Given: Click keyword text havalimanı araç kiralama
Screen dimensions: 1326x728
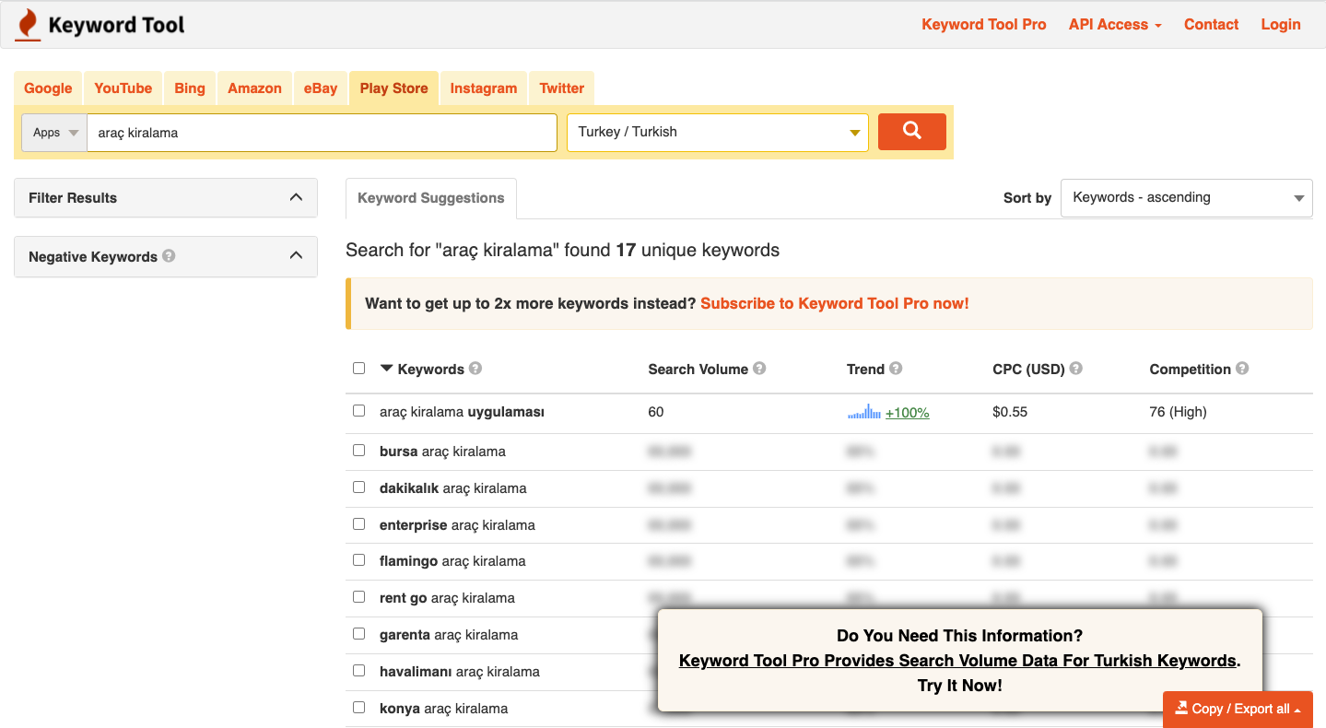Looking at the screenshot, I should click(x=460, y=672).
